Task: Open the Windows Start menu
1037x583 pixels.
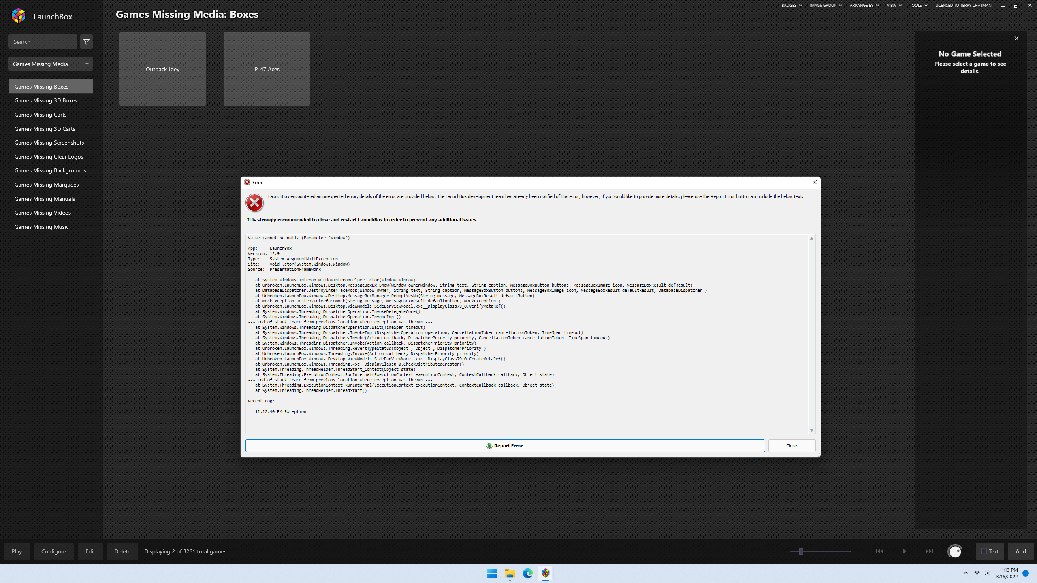Action: pos(492,573)
